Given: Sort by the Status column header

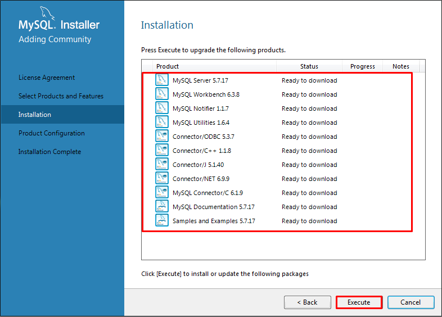Looking at the screenshot, I should (x=309, y=66).
